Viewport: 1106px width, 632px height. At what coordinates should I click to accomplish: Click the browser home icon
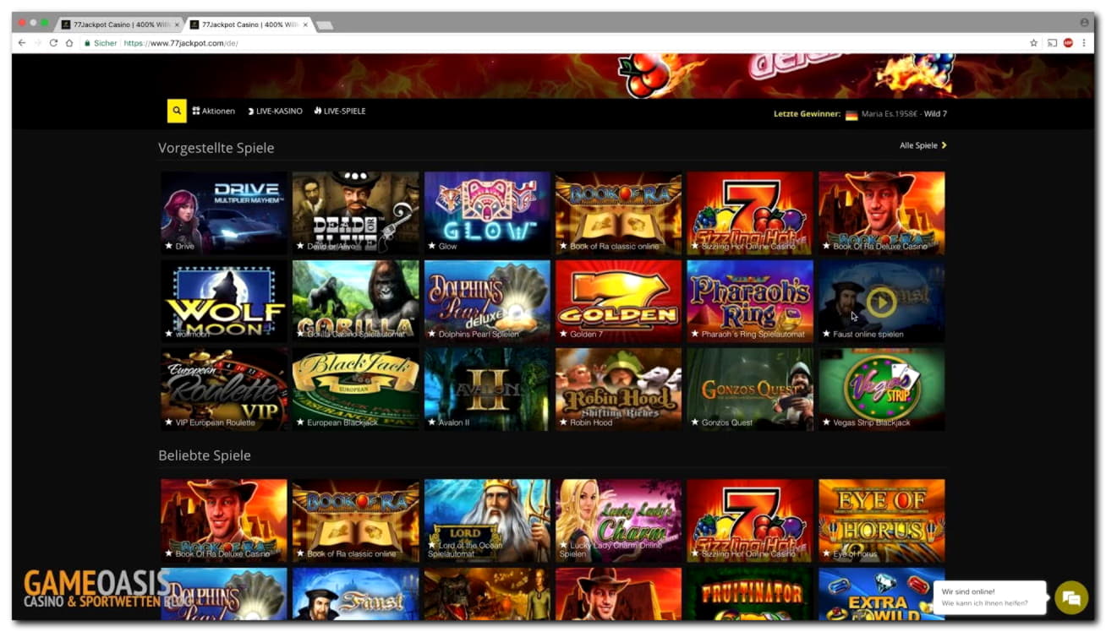(x=69, y=43)
